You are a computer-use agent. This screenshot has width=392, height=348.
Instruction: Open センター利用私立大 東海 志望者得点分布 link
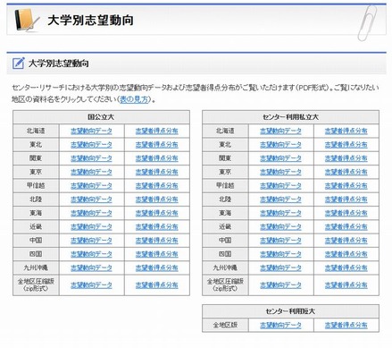pyautogui.click(x=346, y=213)
